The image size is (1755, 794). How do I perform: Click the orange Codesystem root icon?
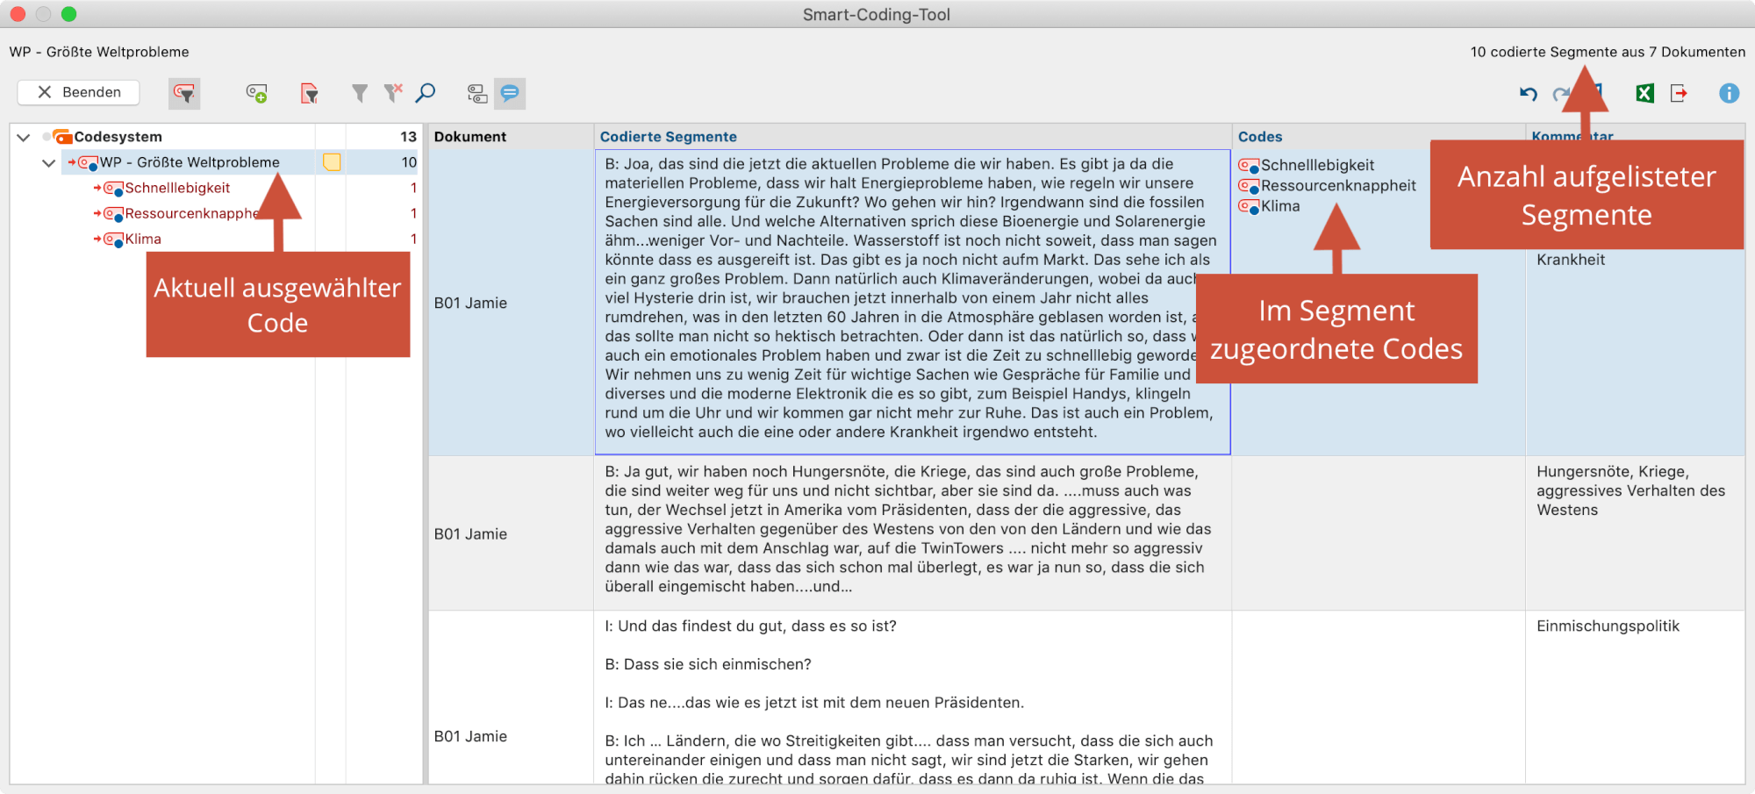62,137
